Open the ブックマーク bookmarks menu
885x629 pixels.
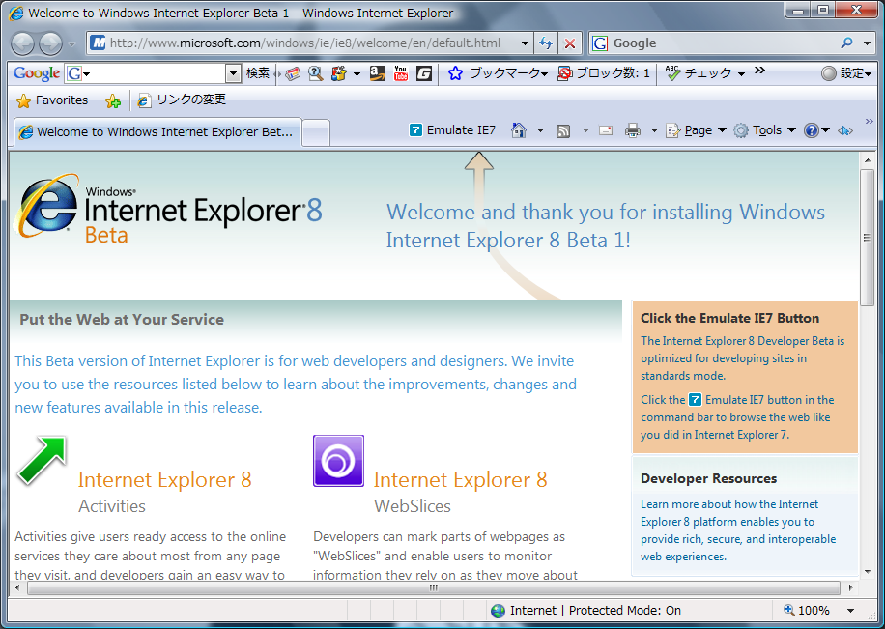[498, 73]
